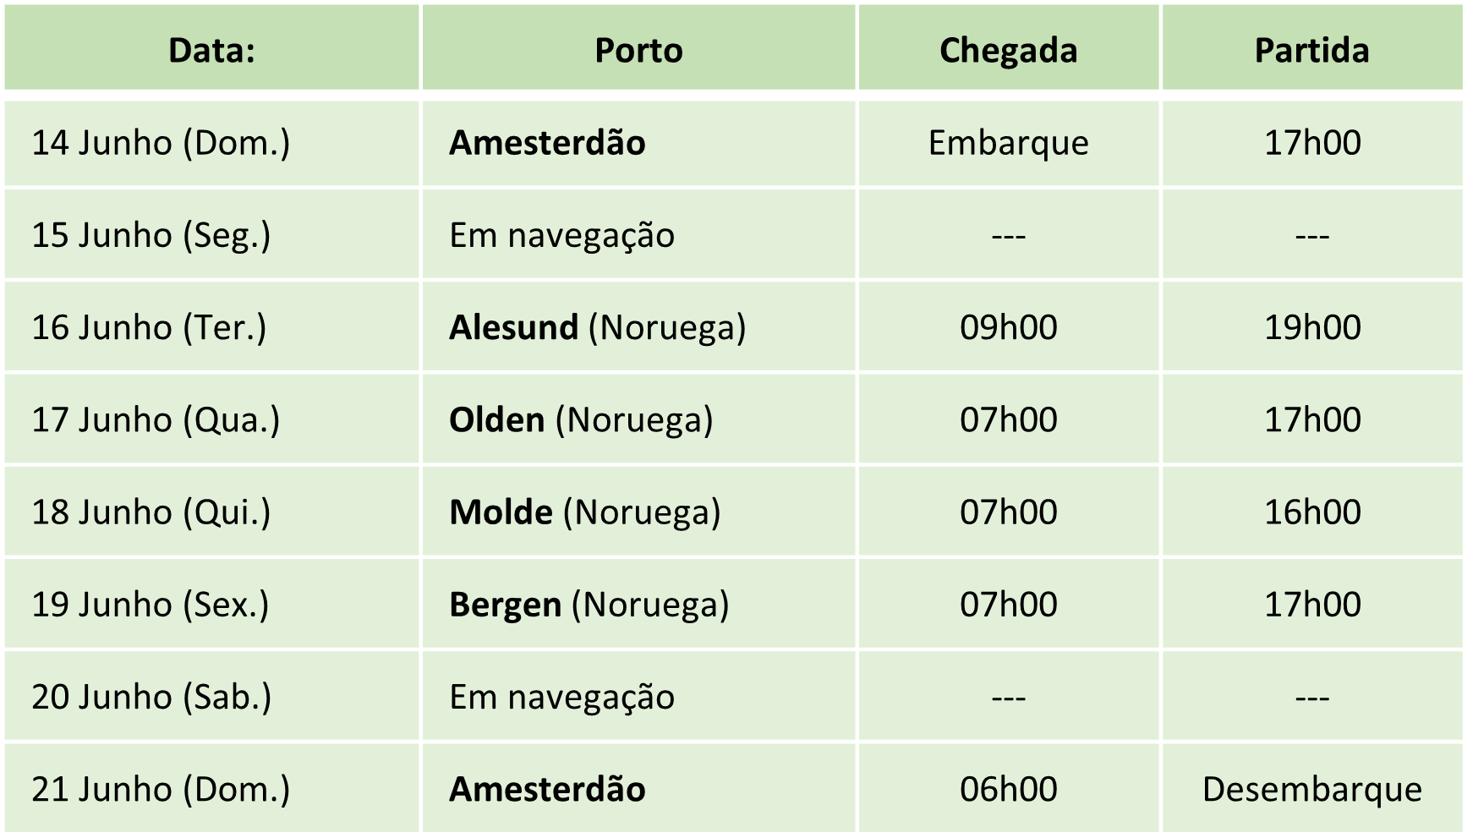
Task: Click "Em navegação" in the 15 Junho row
Action: [561, 234]
